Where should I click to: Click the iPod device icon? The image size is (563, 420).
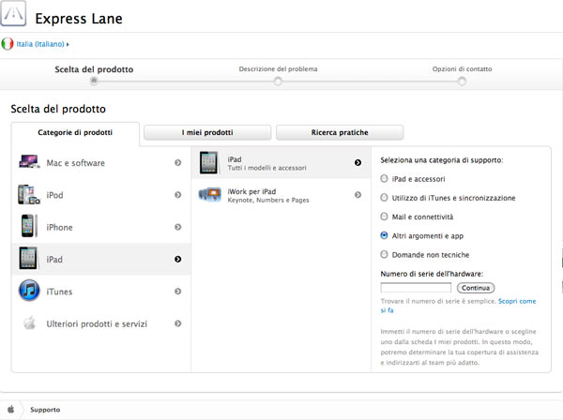[x=28, y=195]
